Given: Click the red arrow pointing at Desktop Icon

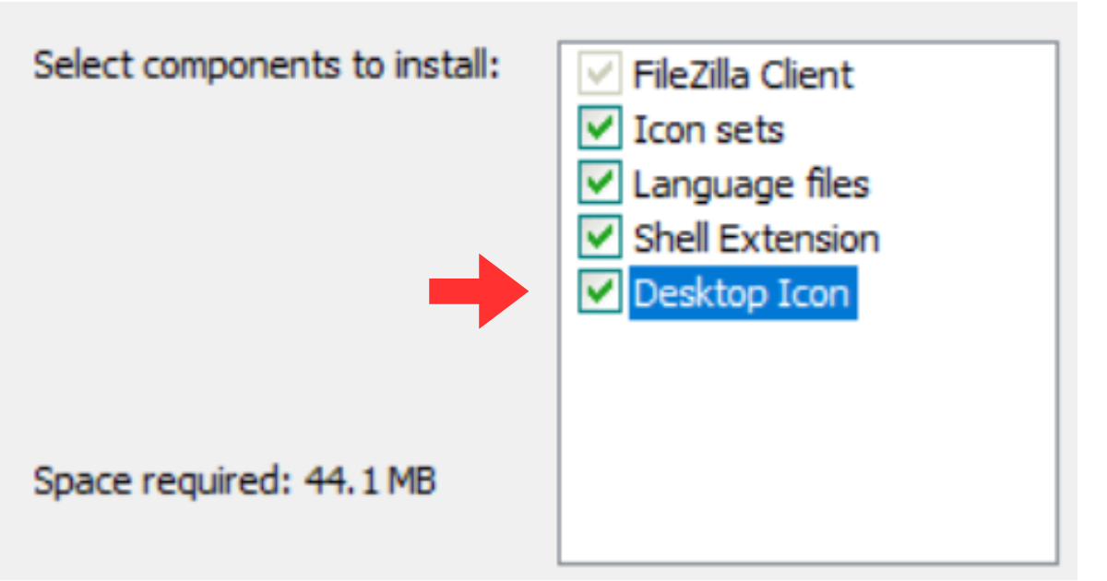Looking at the screenshot, I should tap(477, 292).
